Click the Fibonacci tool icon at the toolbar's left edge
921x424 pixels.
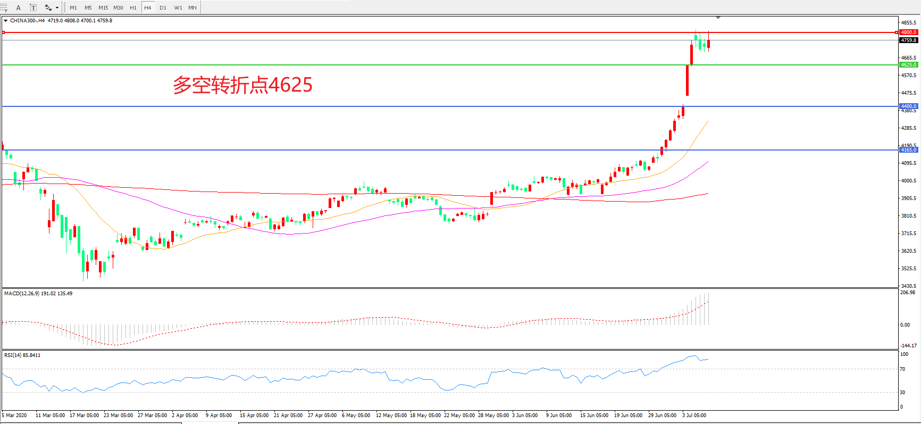point(3,7)
